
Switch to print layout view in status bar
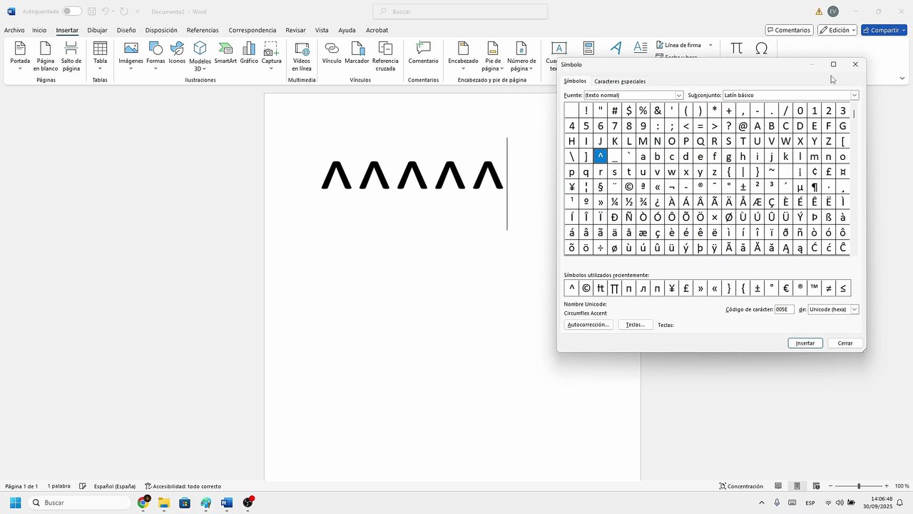click(797, 486)
